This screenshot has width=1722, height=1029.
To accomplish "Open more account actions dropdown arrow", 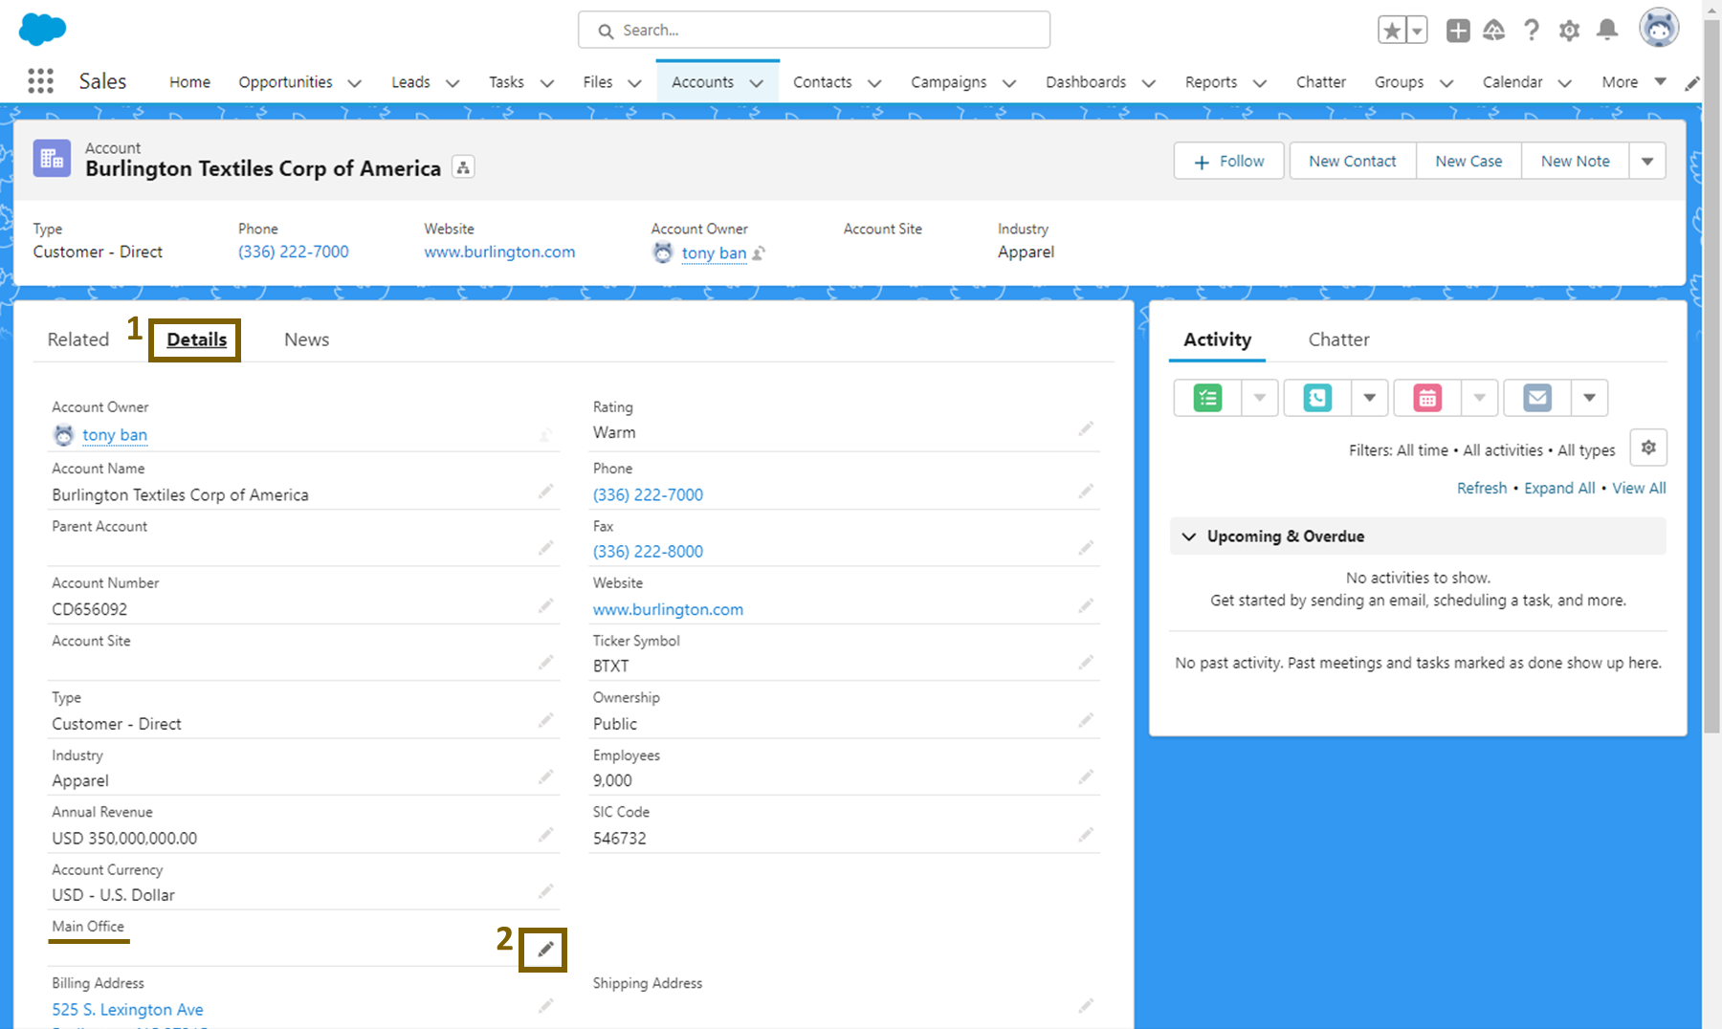I will (1647, 161).
